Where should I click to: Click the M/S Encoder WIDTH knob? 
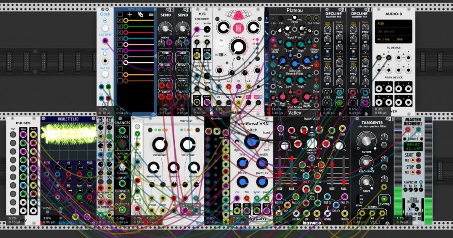coord(207,29)
